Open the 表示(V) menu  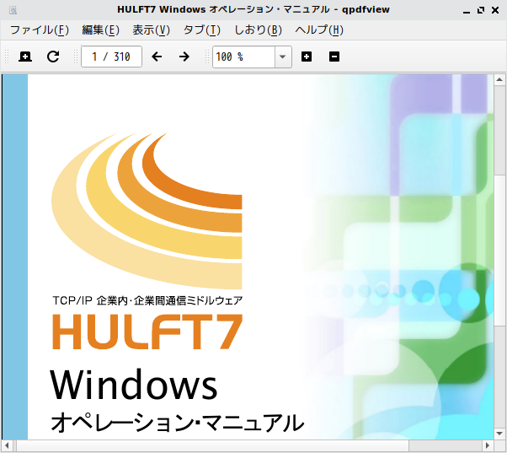(151, 30)
